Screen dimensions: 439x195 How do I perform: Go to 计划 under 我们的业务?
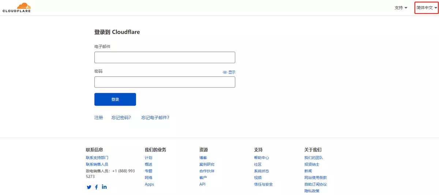(x=149, y=158)
